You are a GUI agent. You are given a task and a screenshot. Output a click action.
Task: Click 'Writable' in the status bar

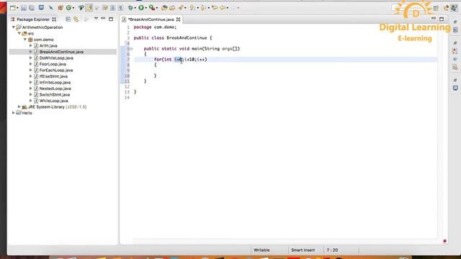(x=261, y=250)
